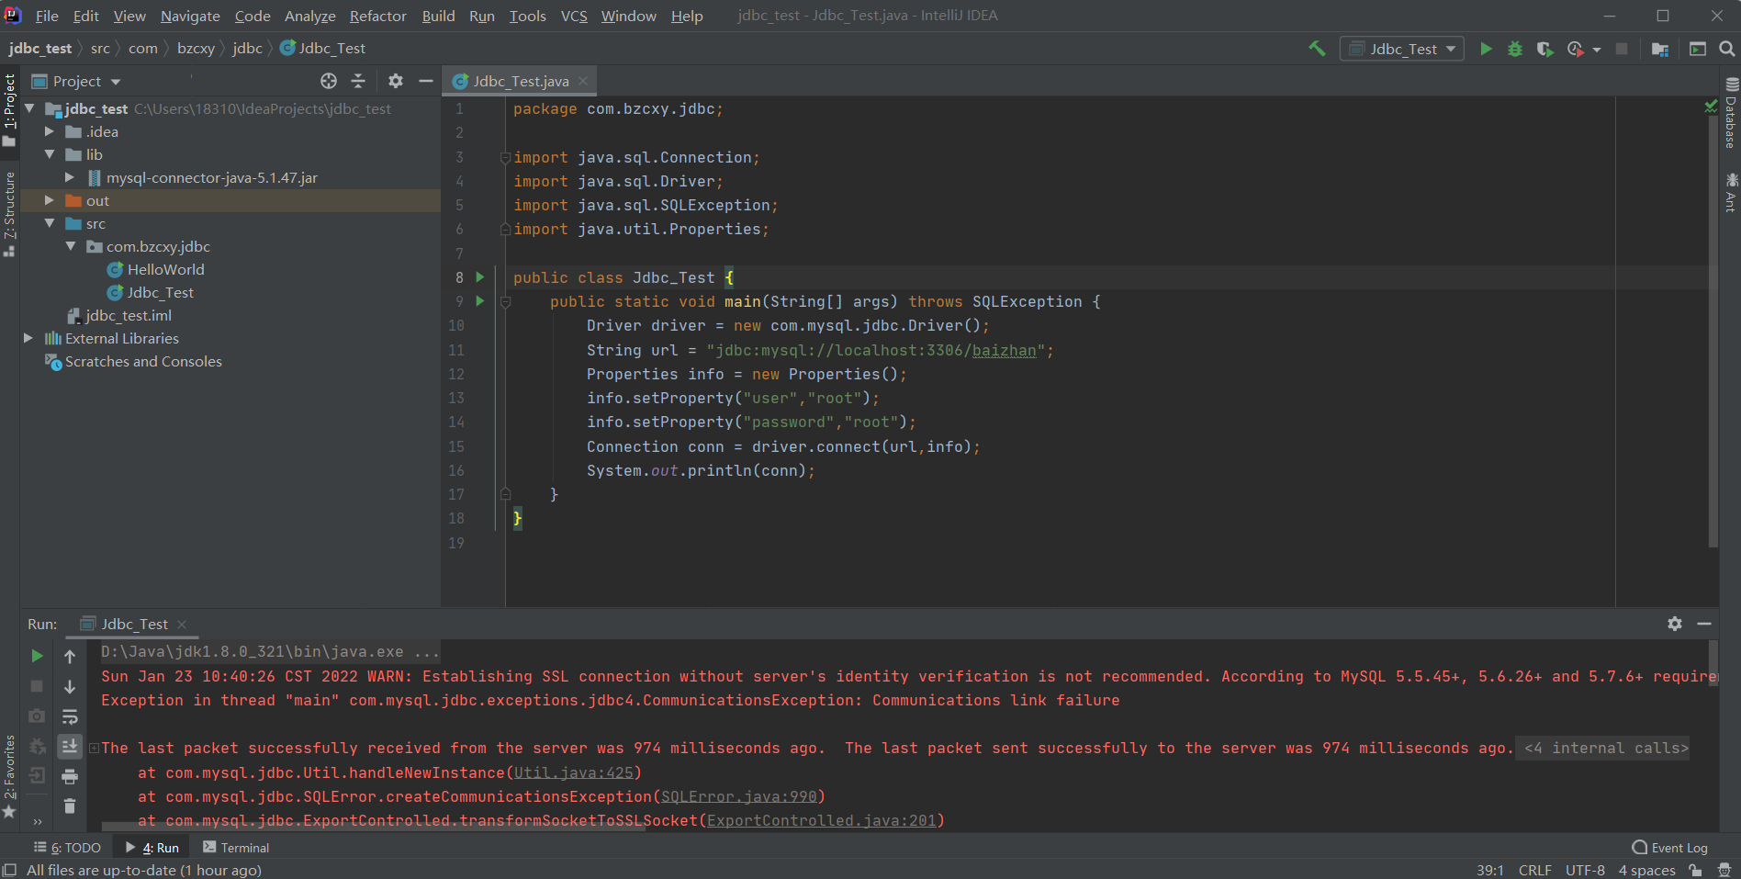Image resolution: width=1741 pixels, height=879 pixels.
Task: Locate opened file with crosshair icon
Action: pyautogui.click(x=329, y=81)
